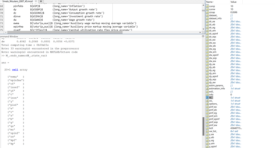
Task: Click the editor vertical scrollbar down arrow
Action: click(203, 29)
